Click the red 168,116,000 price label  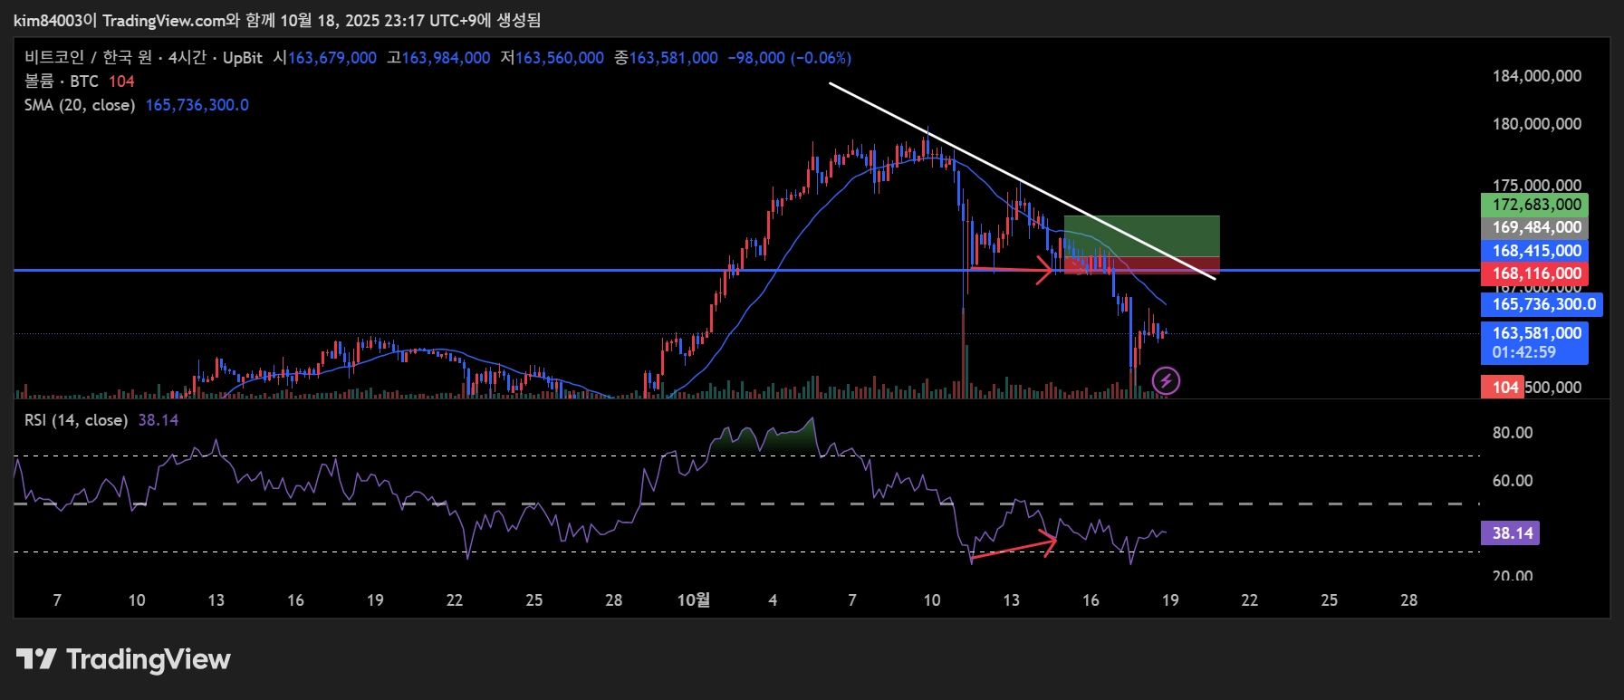click(x=1536, y=273)
